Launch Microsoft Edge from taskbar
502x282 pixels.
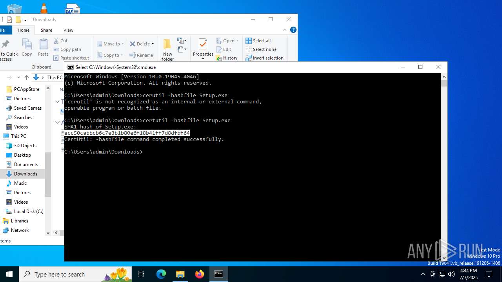point(161,274)
